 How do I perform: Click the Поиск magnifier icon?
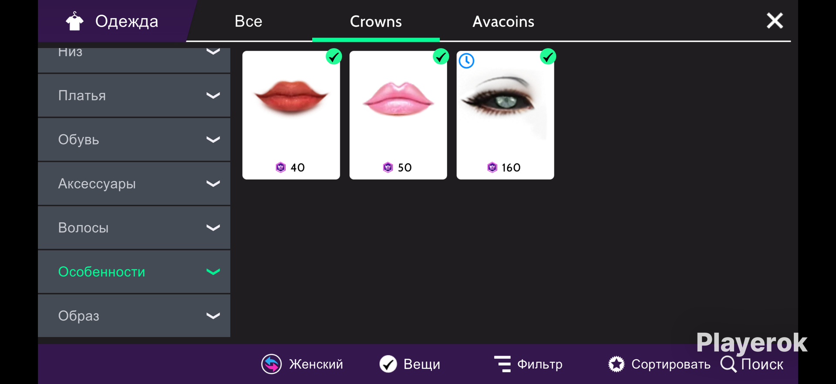(728, 364)
